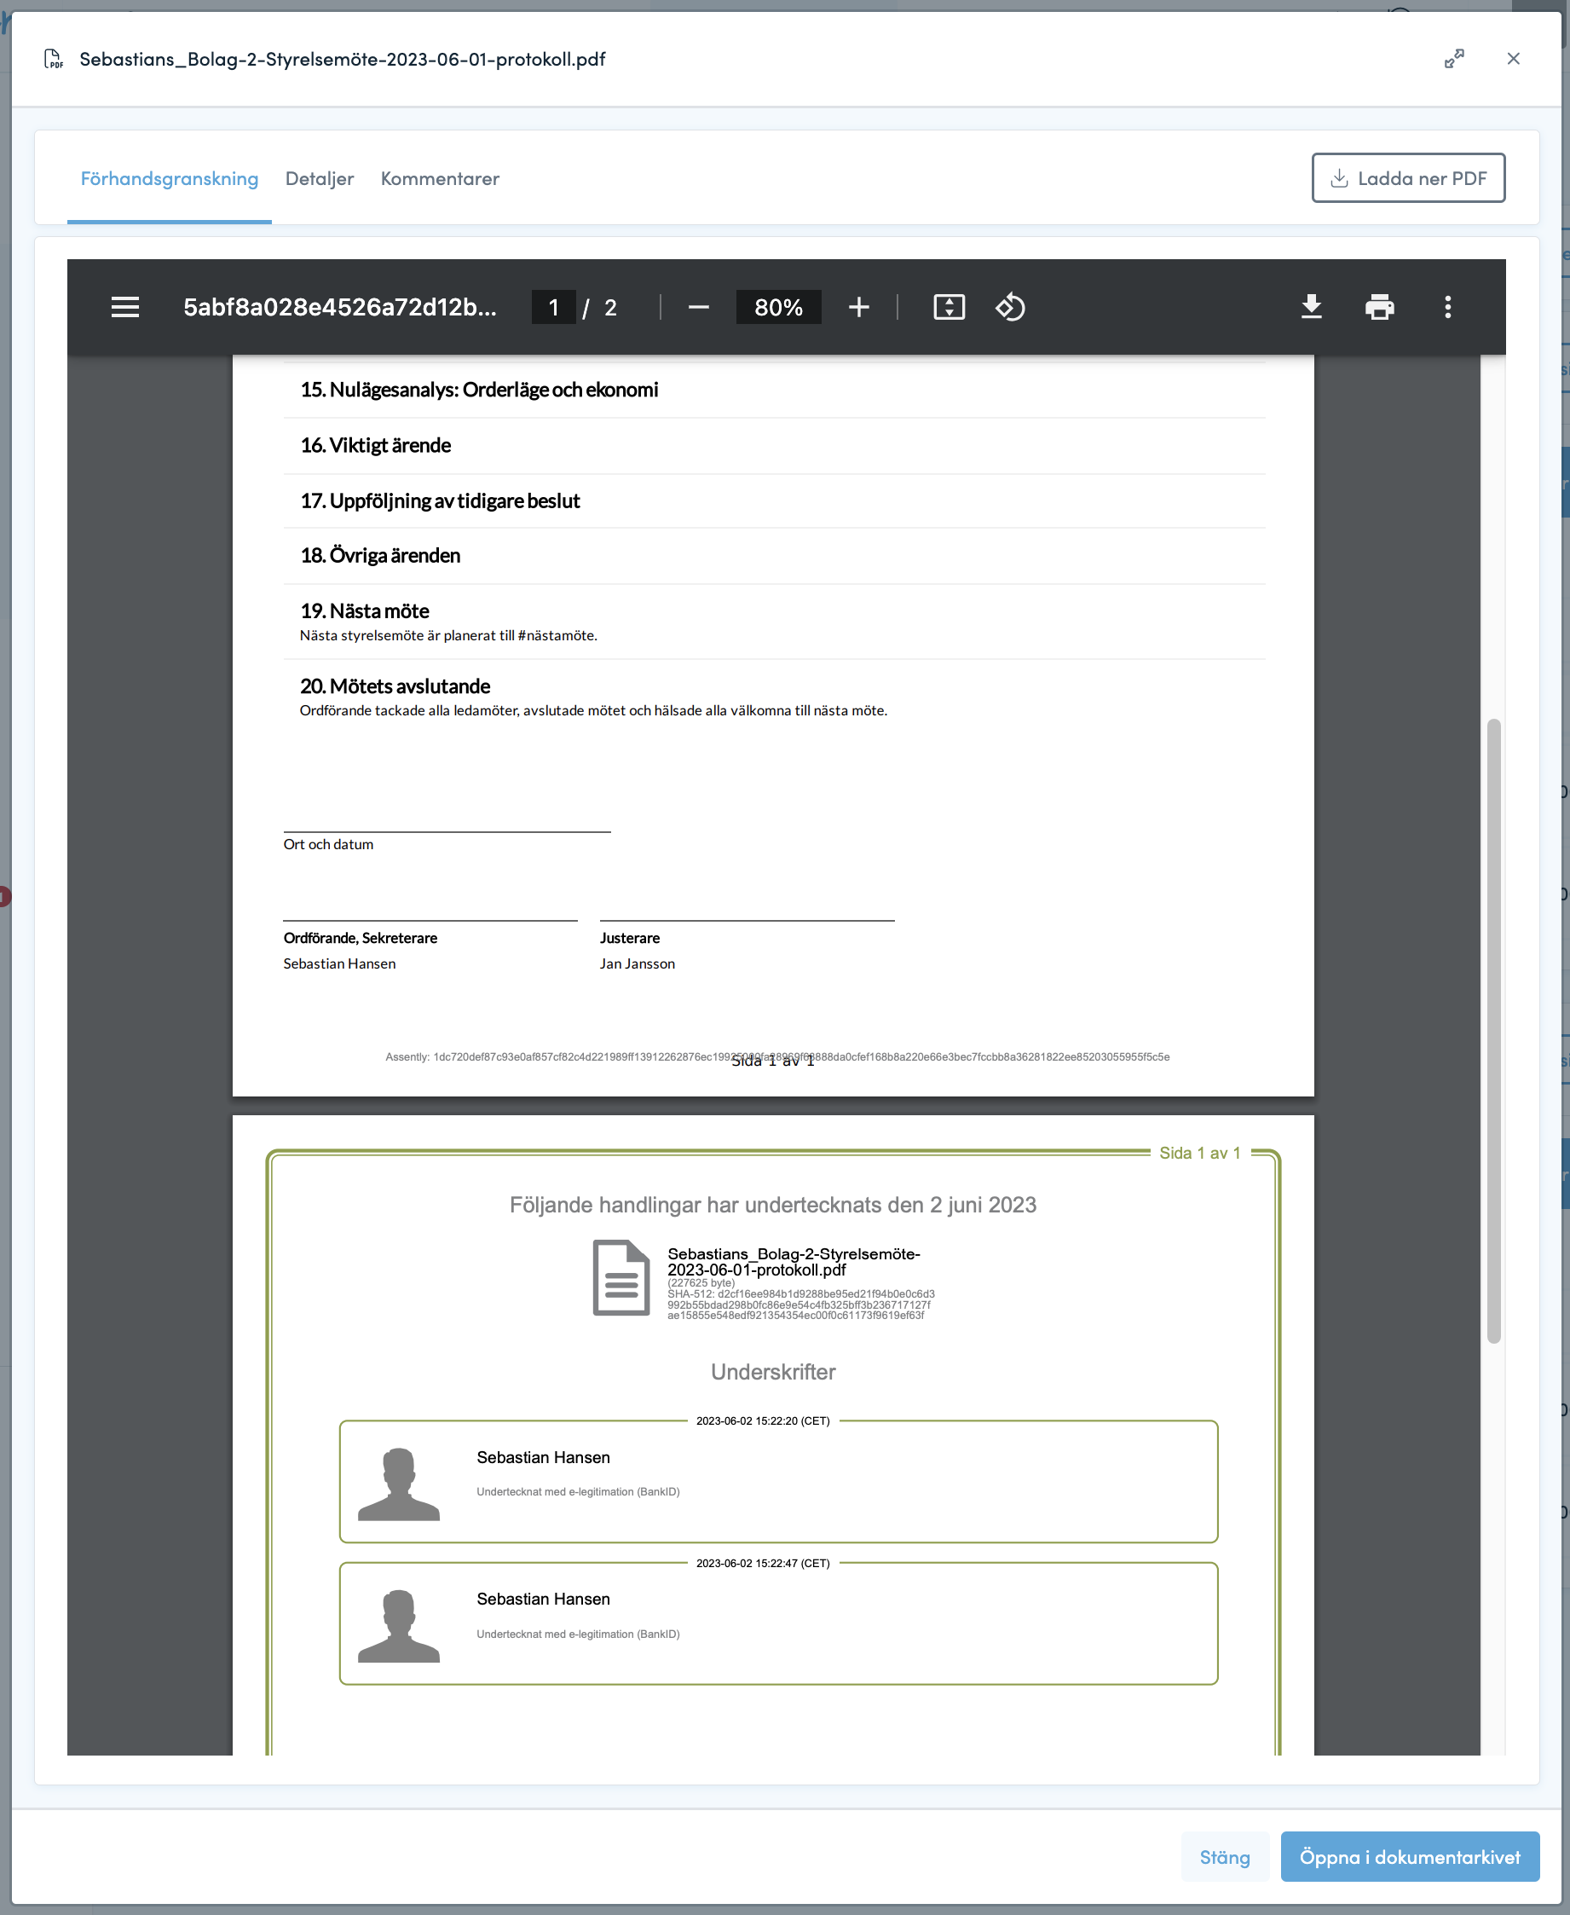Click Jan Jansson under Justerare
1570x1915 pixels.
click(x=638, y=963)
